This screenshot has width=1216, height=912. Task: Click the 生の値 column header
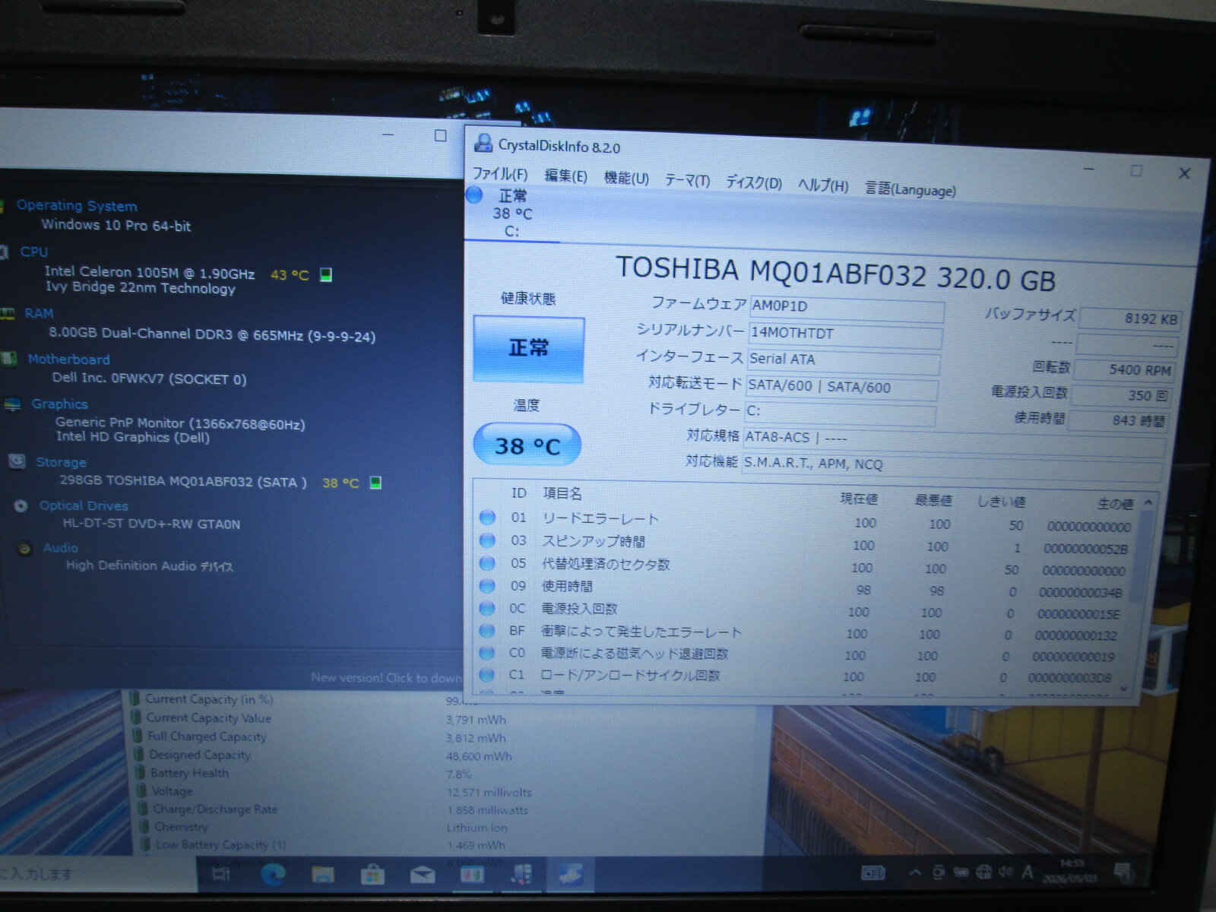pos(1115,503)
